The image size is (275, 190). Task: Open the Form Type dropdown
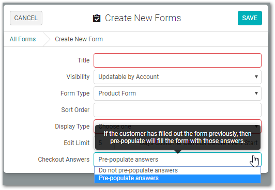pos(177,93)
